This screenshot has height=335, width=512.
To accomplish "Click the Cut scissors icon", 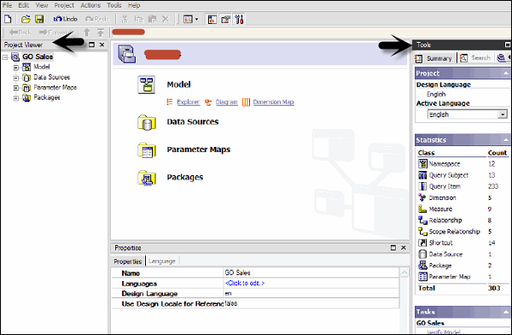I will coord(125,20).
